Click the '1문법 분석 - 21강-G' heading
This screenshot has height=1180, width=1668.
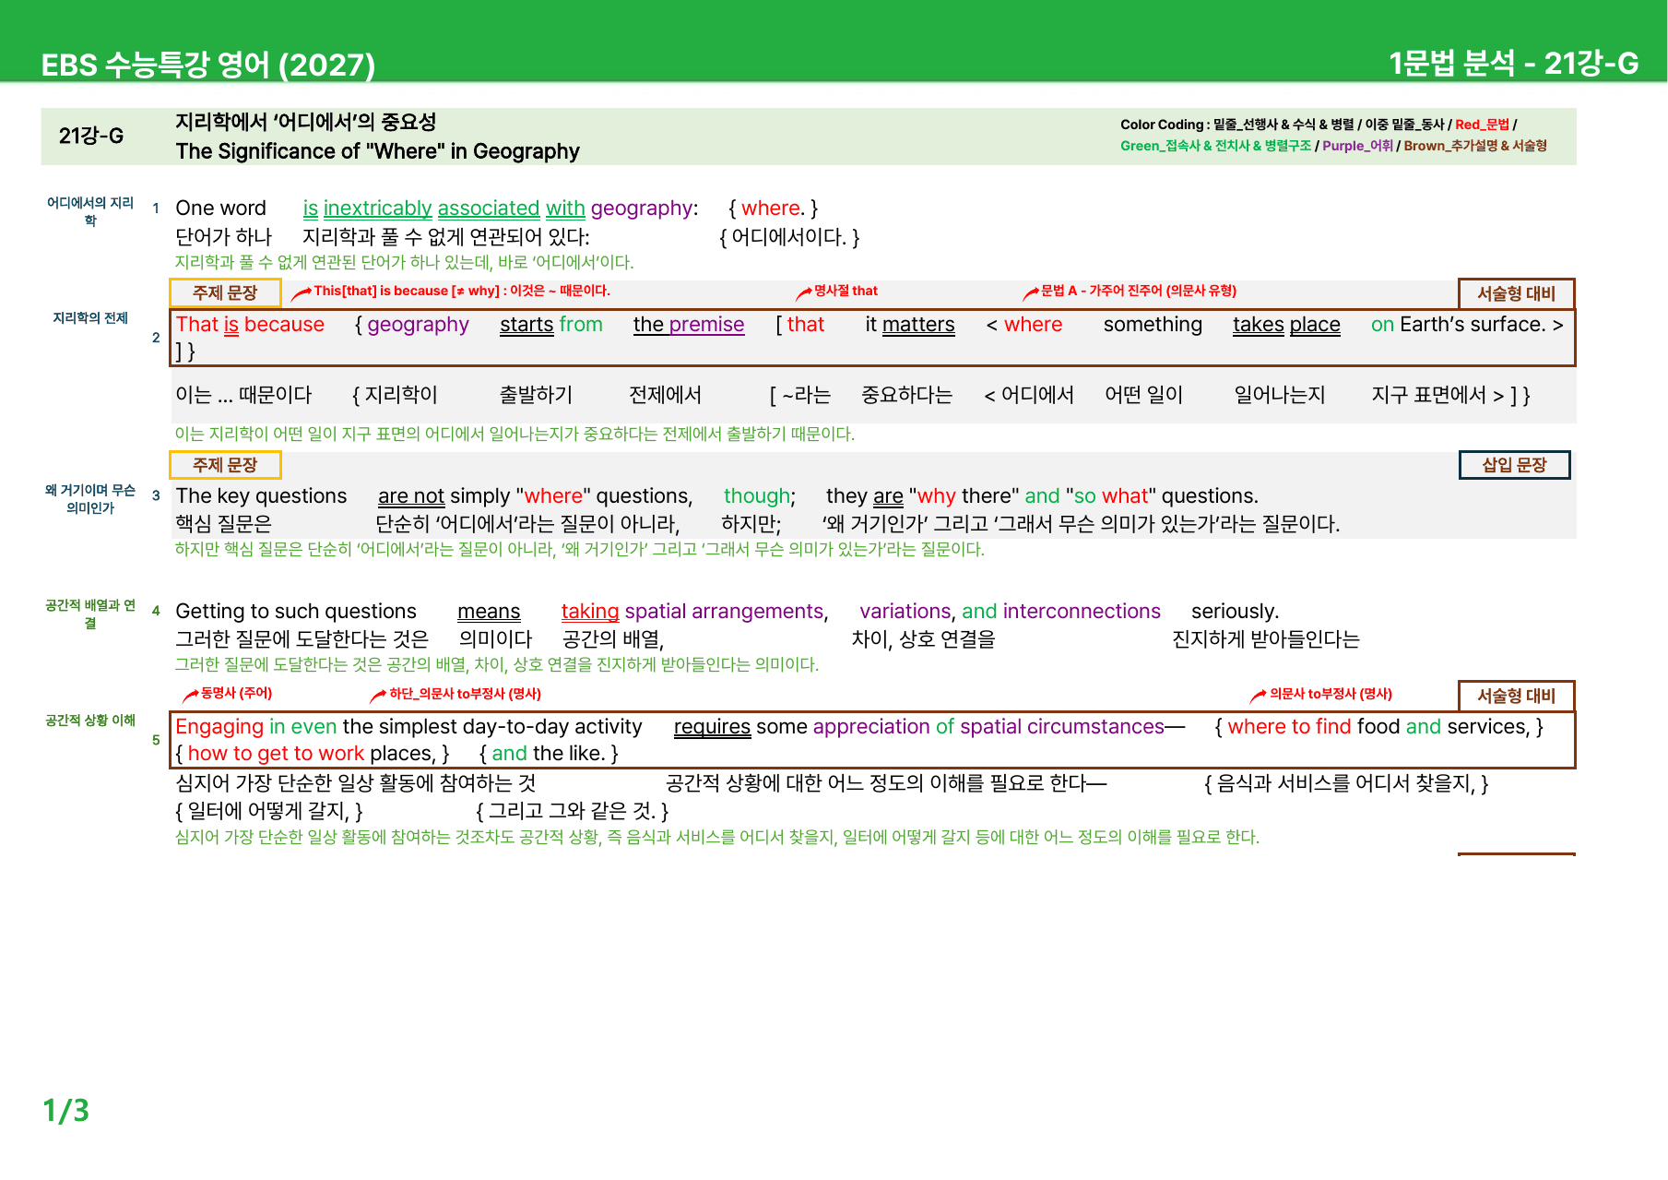[1513, 63]
